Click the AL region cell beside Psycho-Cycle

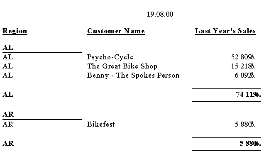8,57
